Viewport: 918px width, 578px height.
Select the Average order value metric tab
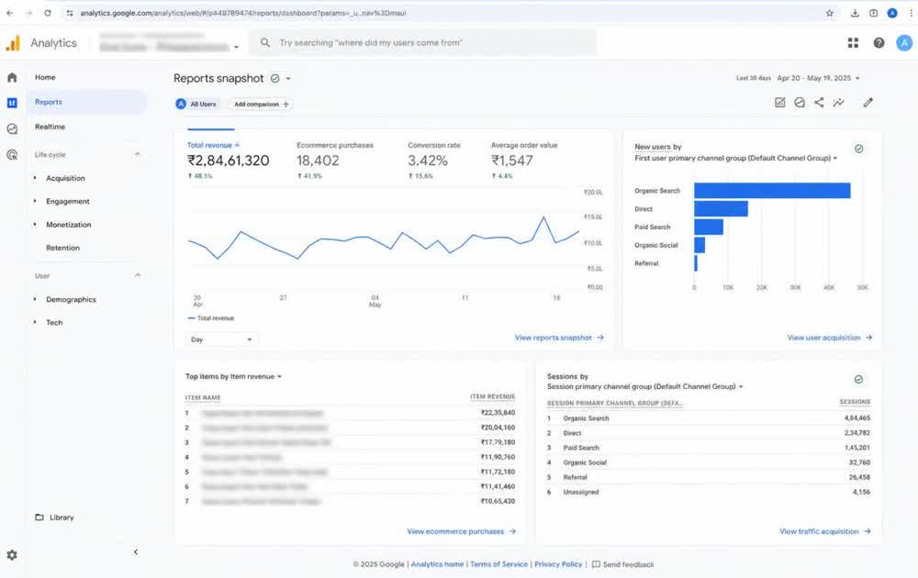[524, 161]
